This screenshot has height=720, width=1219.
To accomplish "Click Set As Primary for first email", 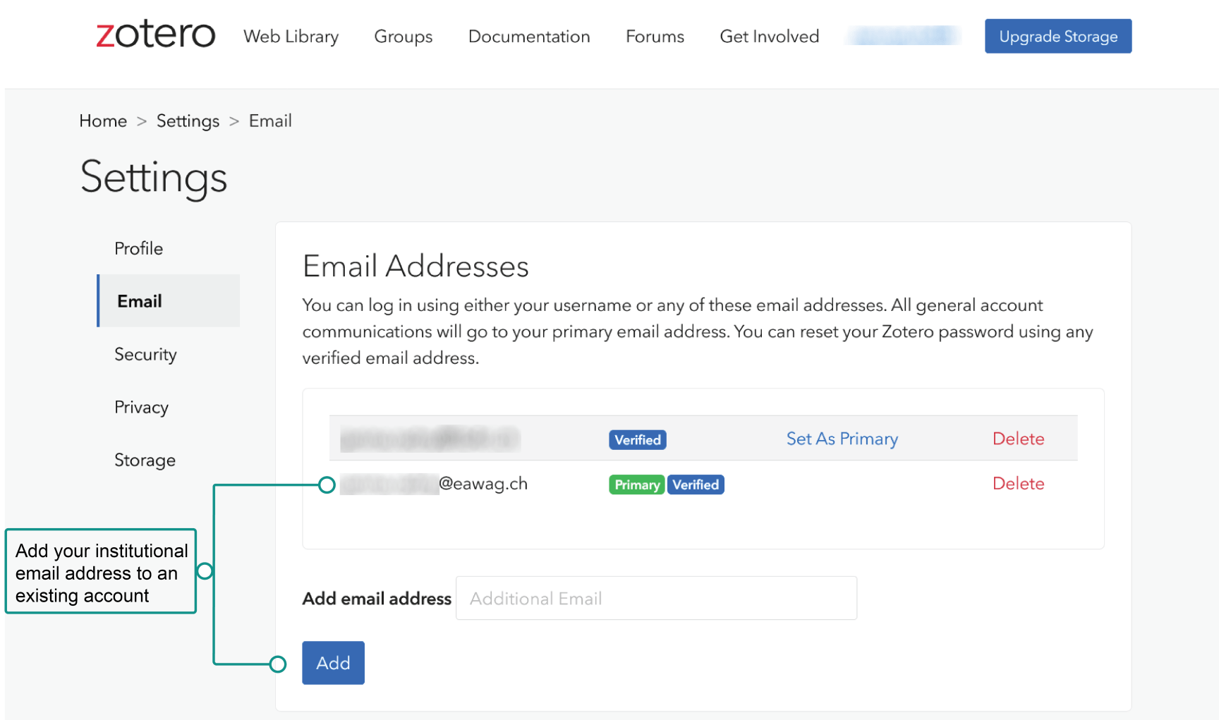I will [x=842, y=439].
